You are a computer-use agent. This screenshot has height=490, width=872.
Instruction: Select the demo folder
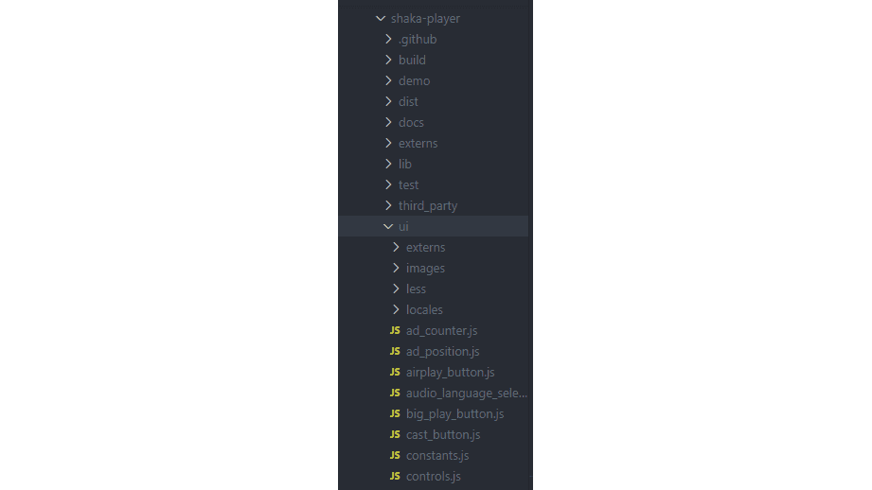click(x=415, y=80)
